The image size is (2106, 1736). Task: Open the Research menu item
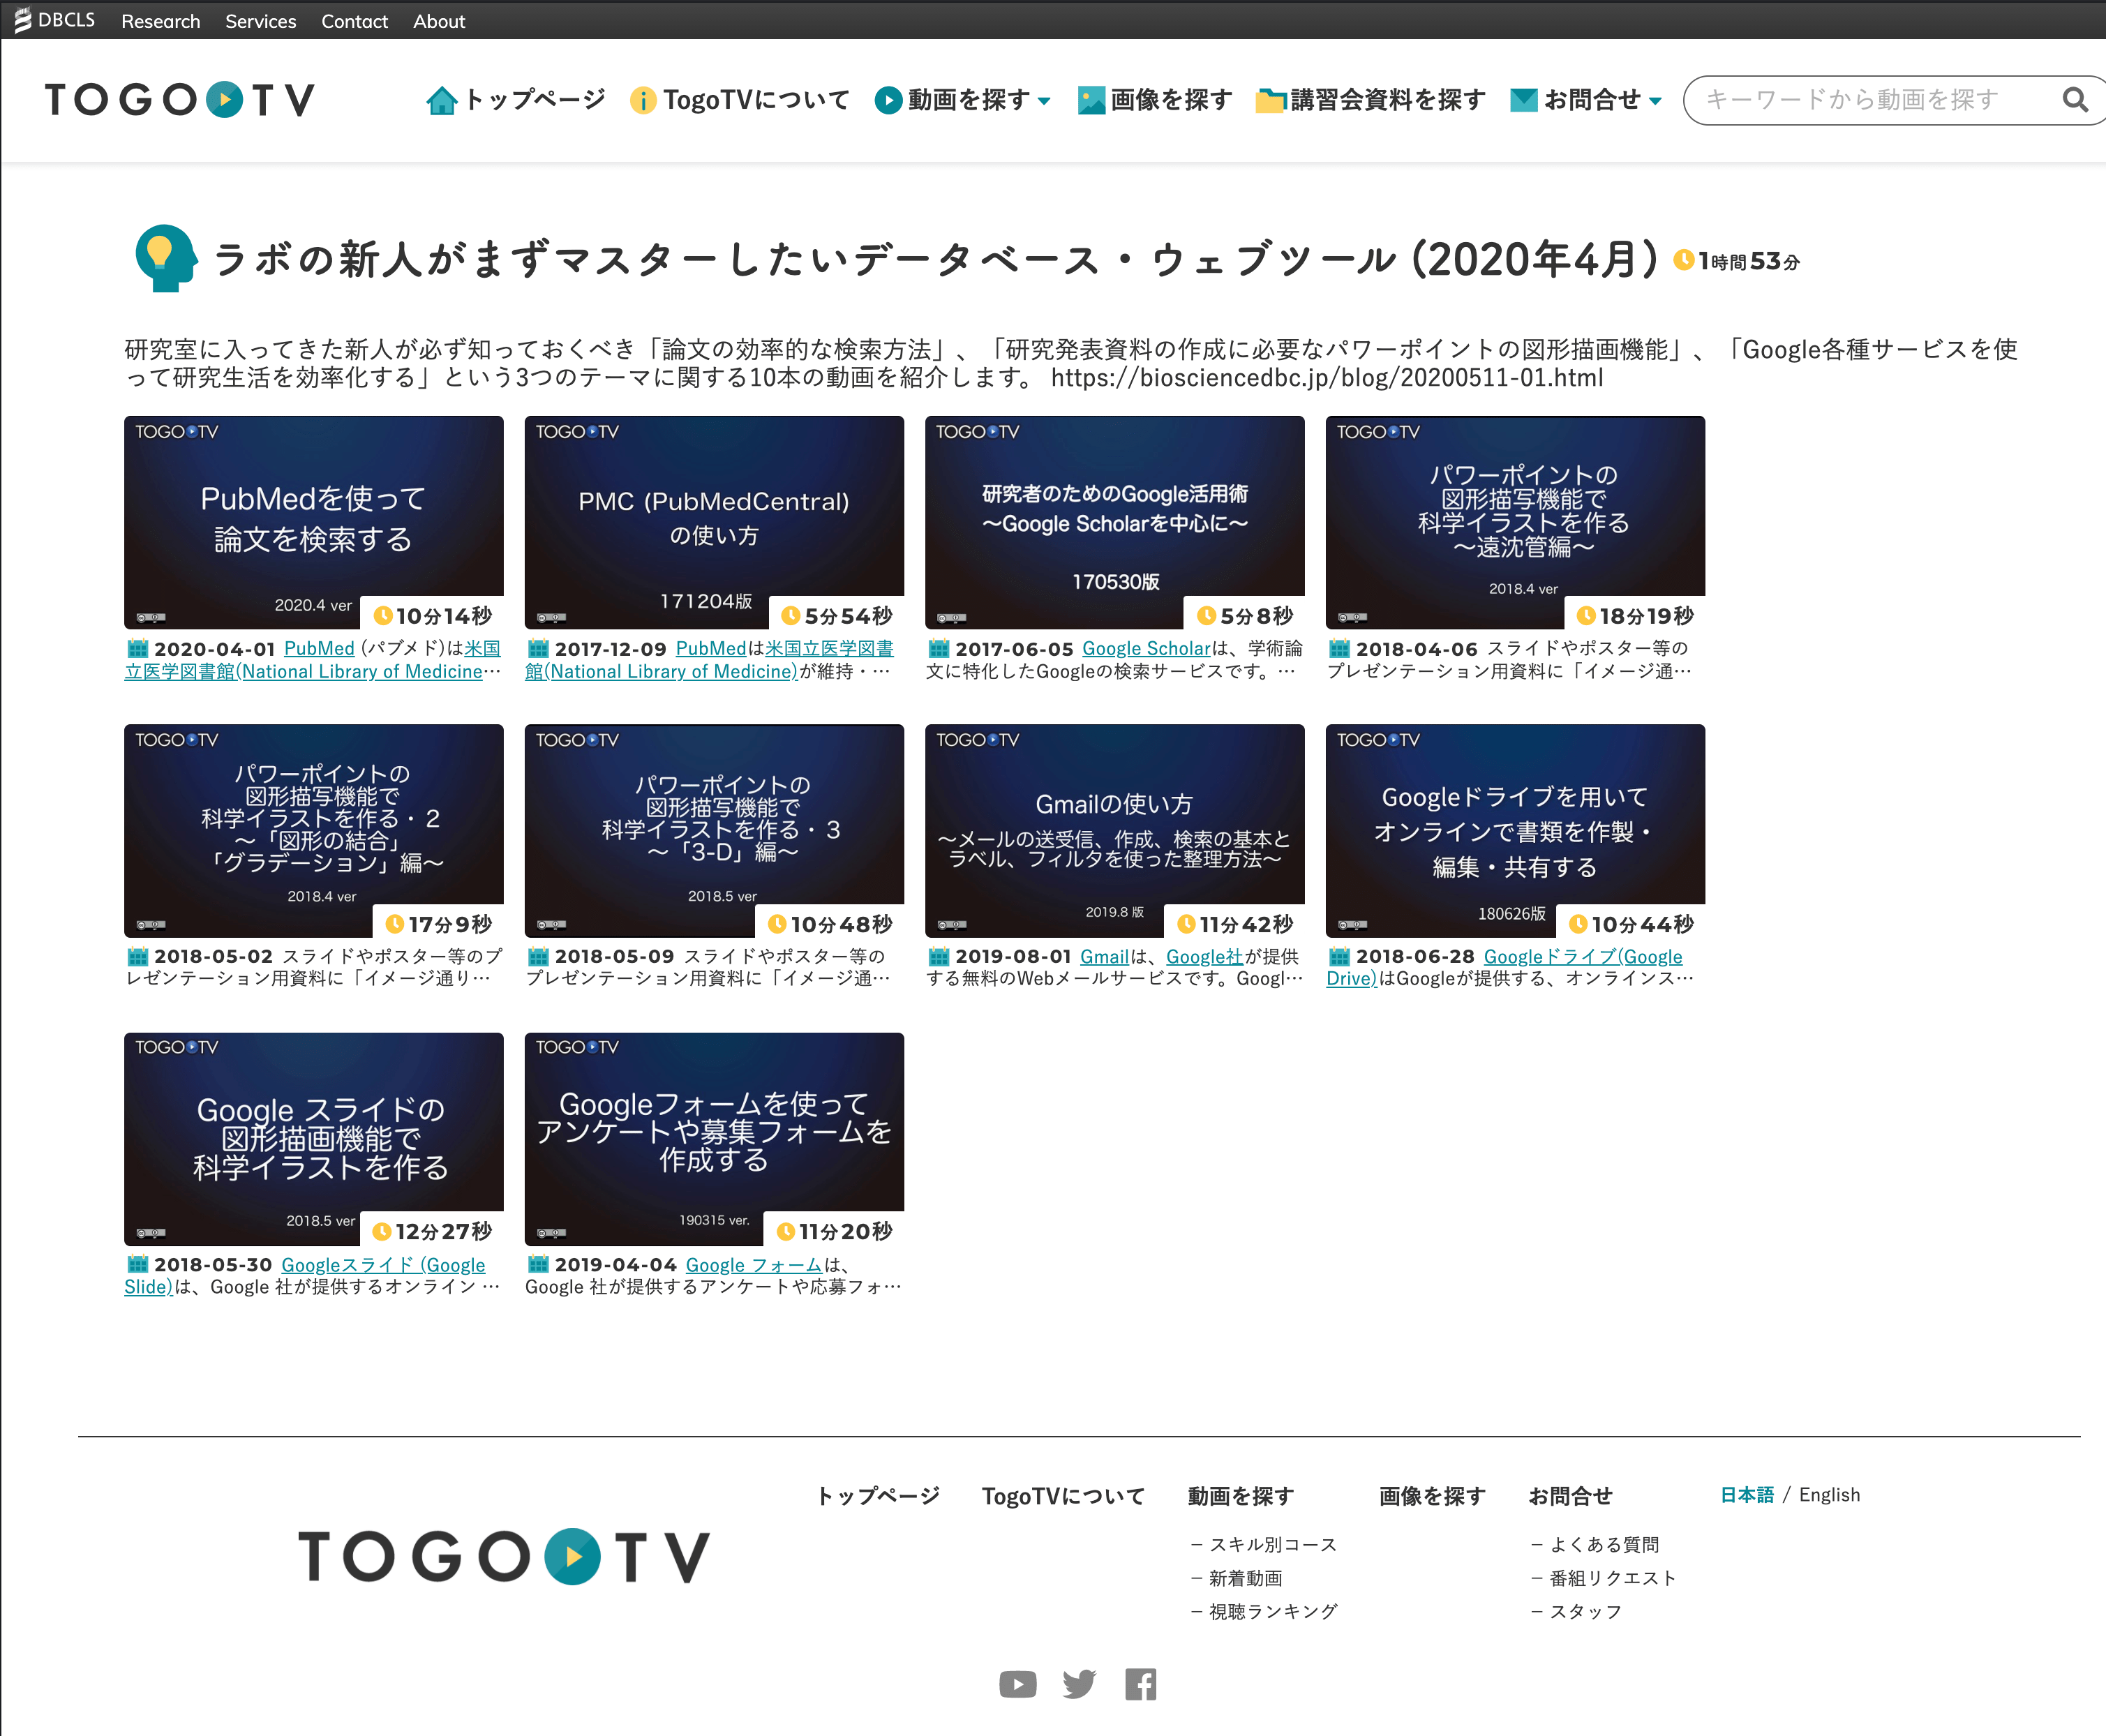(160, 21)
